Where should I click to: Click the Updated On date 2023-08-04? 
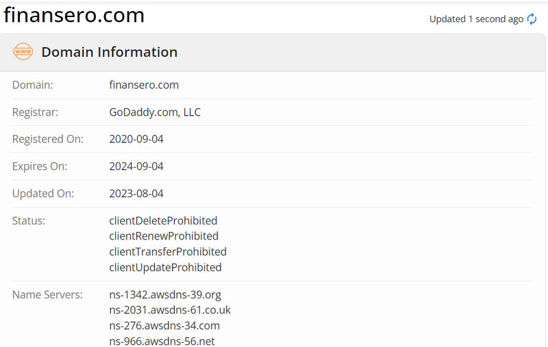pos(136,194)
